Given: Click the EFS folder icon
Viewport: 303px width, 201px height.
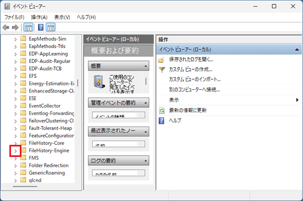Looking at the screenshot, I should pyautogui.click(x=23, y=75).
